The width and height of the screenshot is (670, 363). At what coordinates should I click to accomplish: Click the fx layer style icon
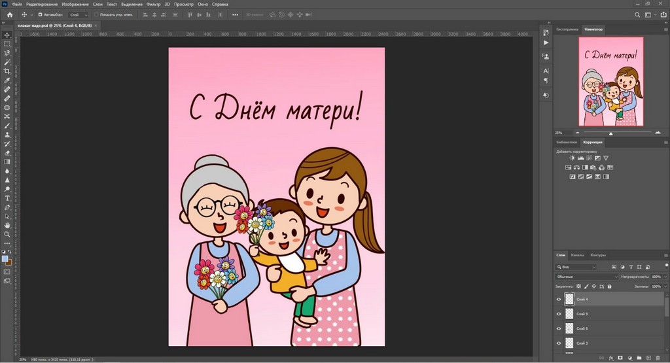click(x=610, y=358)
